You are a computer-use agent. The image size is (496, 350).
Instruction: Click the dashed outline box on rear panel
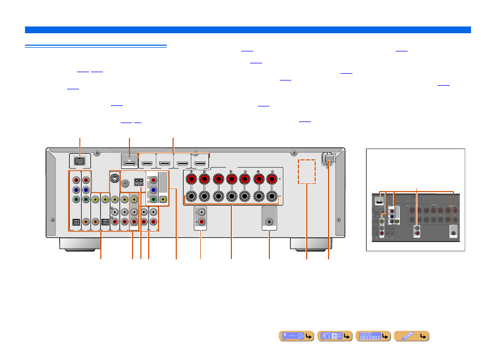coord(307,171)
